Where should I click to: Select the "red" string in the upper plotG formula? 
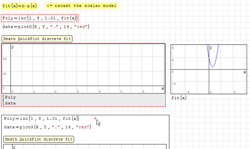click(x=81, y=27)
